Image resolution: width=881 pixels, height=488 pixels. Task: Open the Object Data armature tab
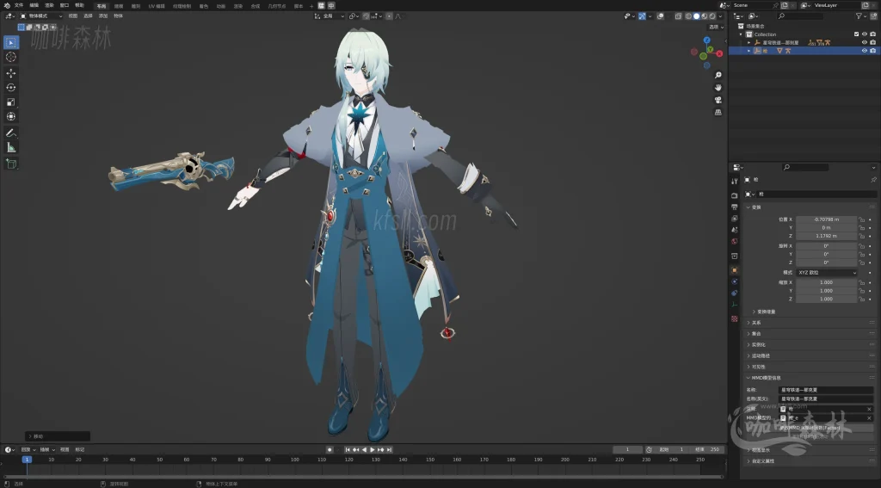[x=735, y=304]
